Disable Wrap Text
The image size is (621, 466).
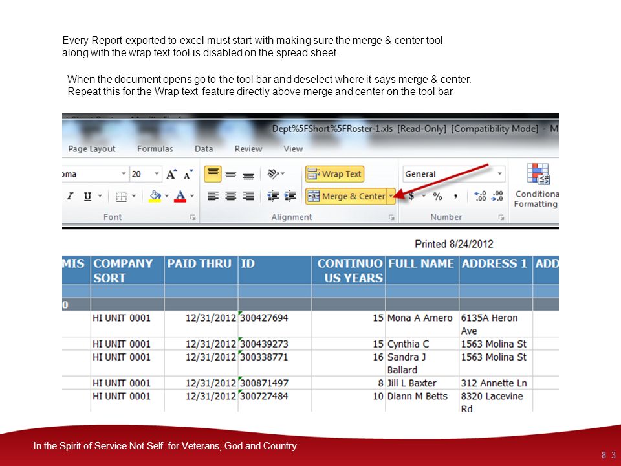pyautogui.click(x=334, y=174)
